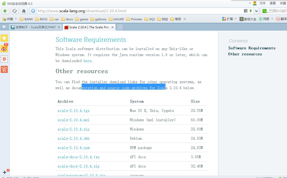The image size is (287, 178).
Task: Click the 收藏 star add-favorite button
Action: pos(8,19)
